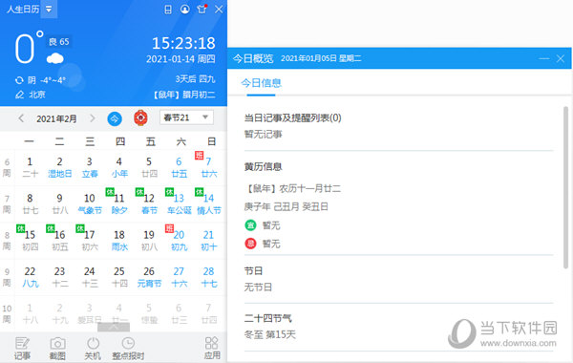
Task: Open the user account icon
Action: click(185, 10)
